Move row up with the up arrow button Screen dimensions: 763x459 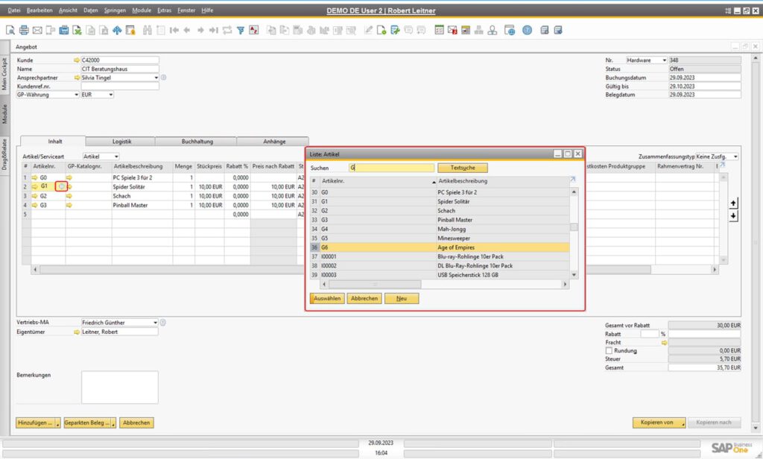[733, 203]
